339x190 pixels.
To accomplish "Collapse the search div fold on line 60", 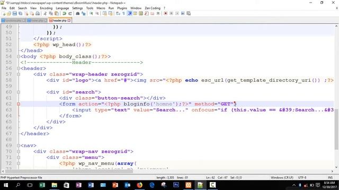I will click(x=19, y=92).
